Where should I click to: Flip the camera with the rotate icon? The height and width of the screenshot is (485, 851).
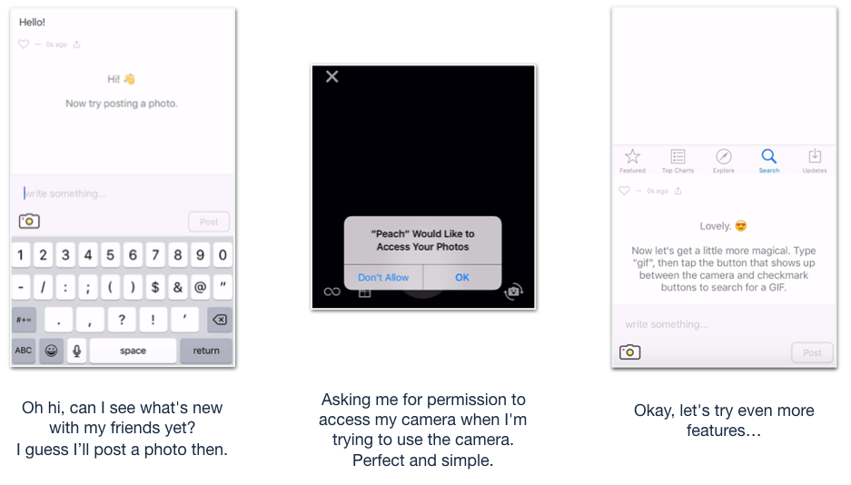point(513,292)
